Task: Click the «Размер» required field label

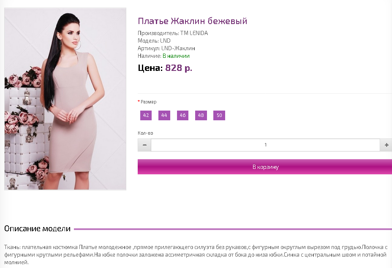Action: 148,102
